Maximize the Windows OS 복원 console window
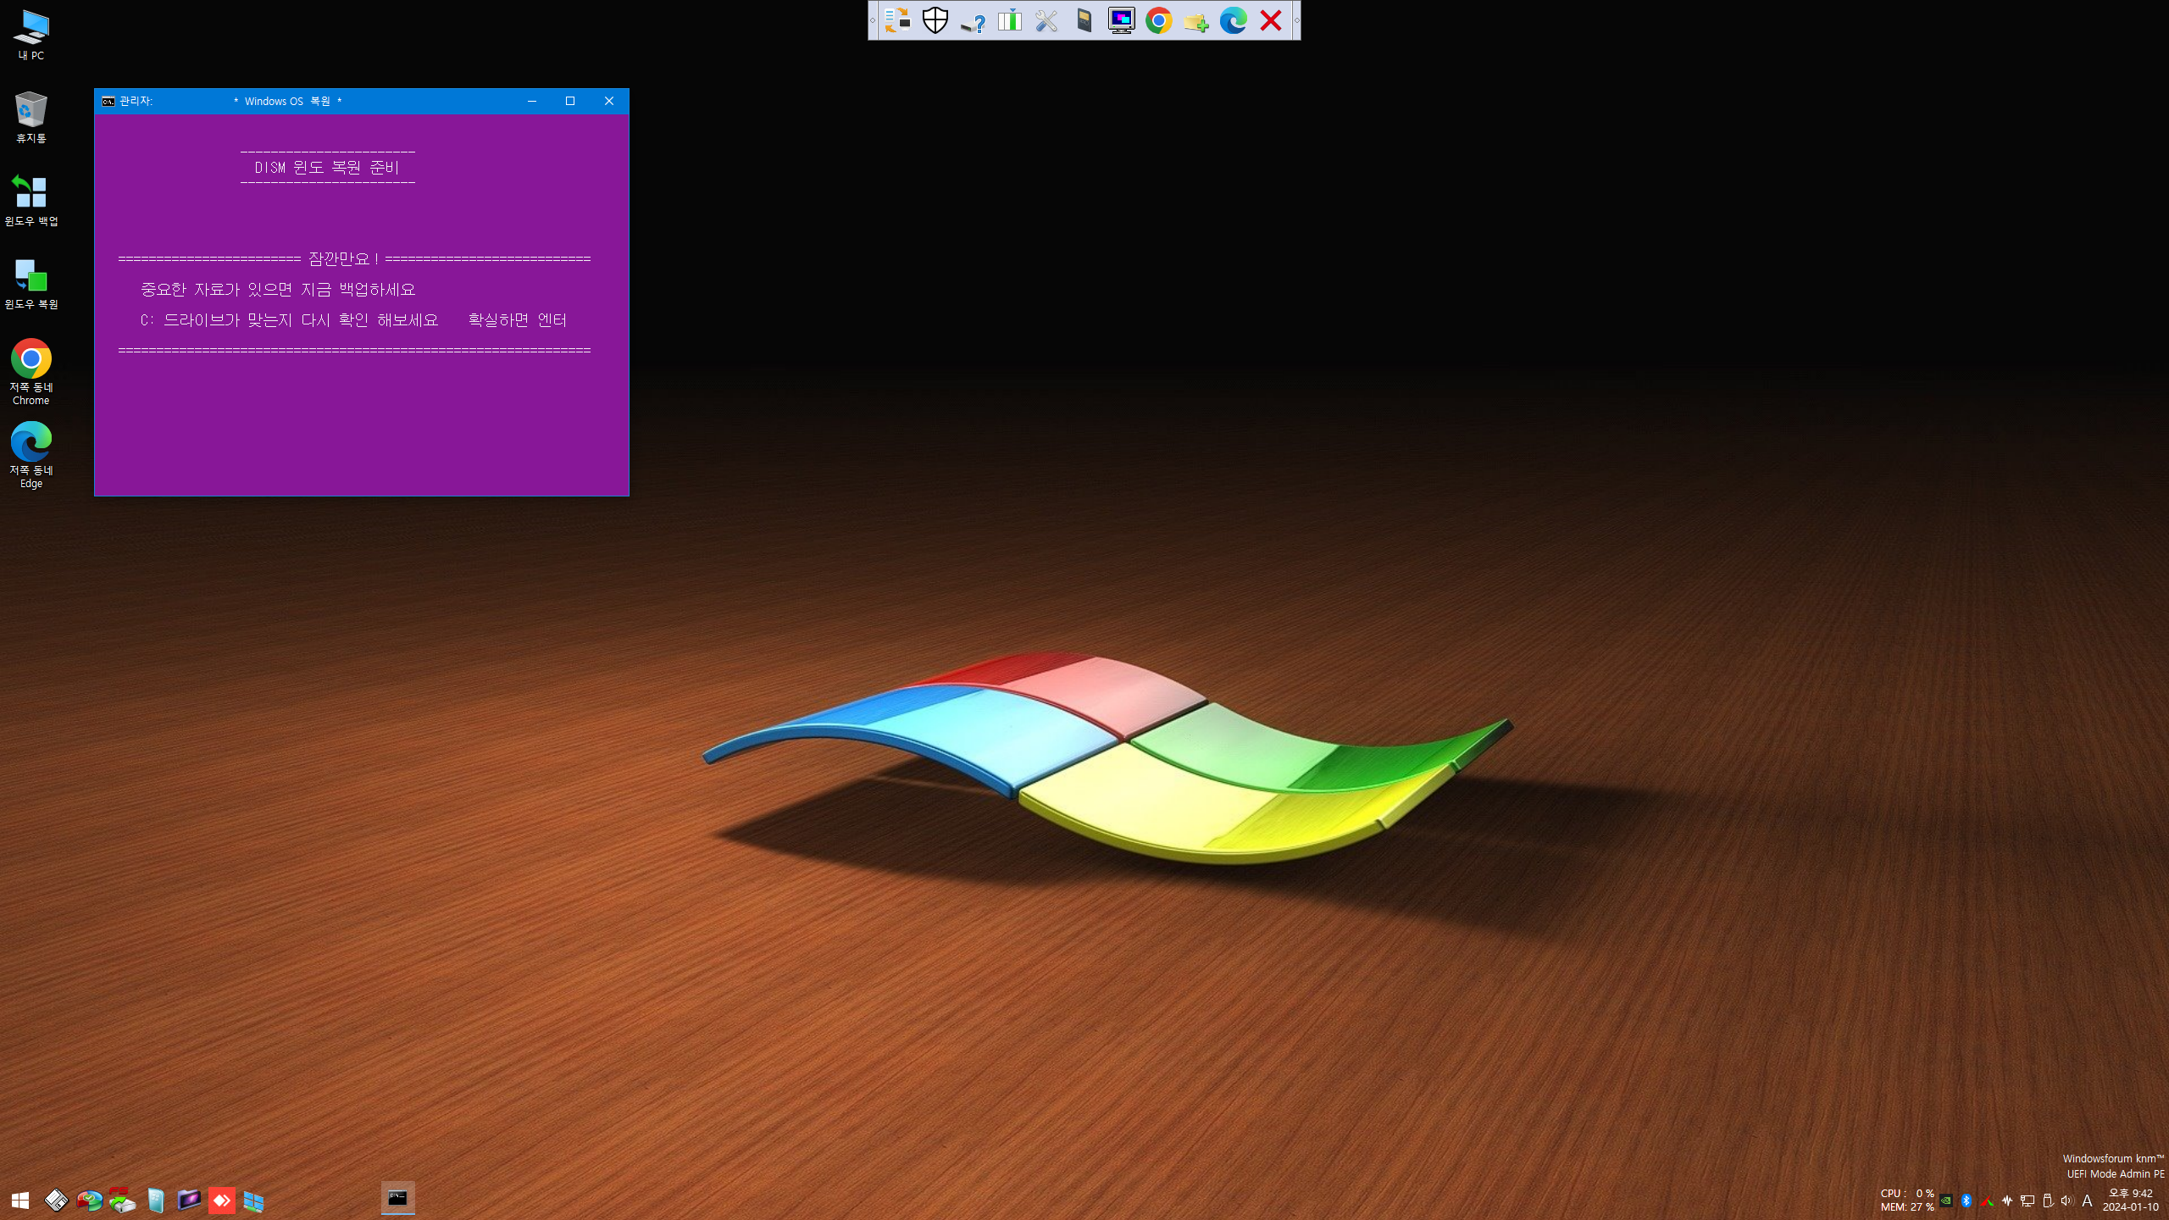The width and height of the screenshot is (2169, 1220). [570, 101]
